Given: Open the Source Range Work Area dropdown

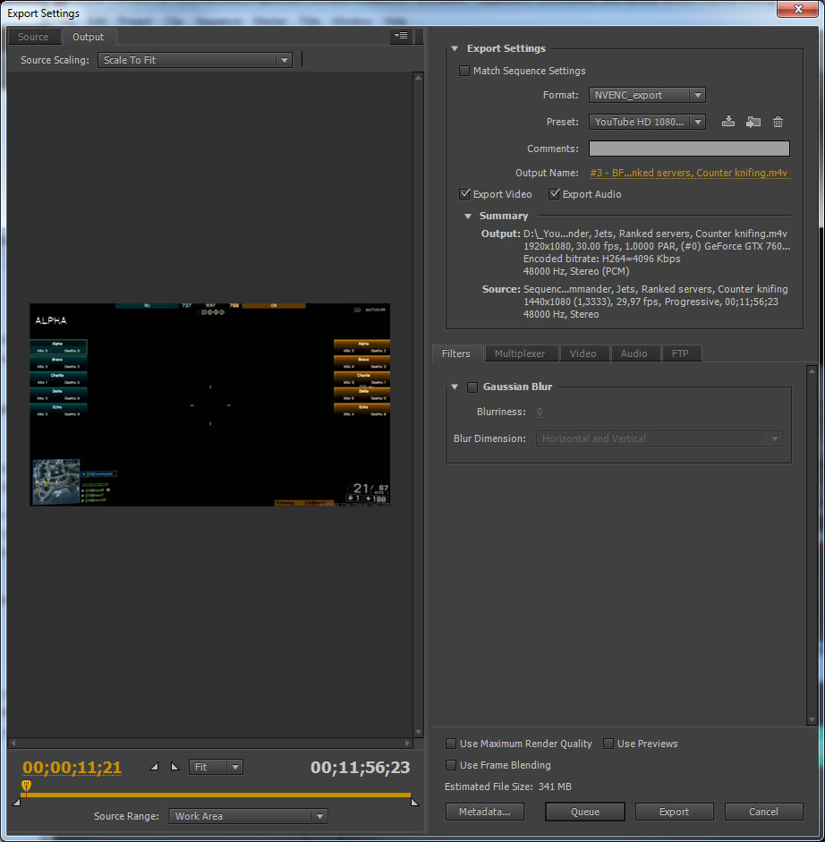Looking at the screenshot, I should click(248, 816).
